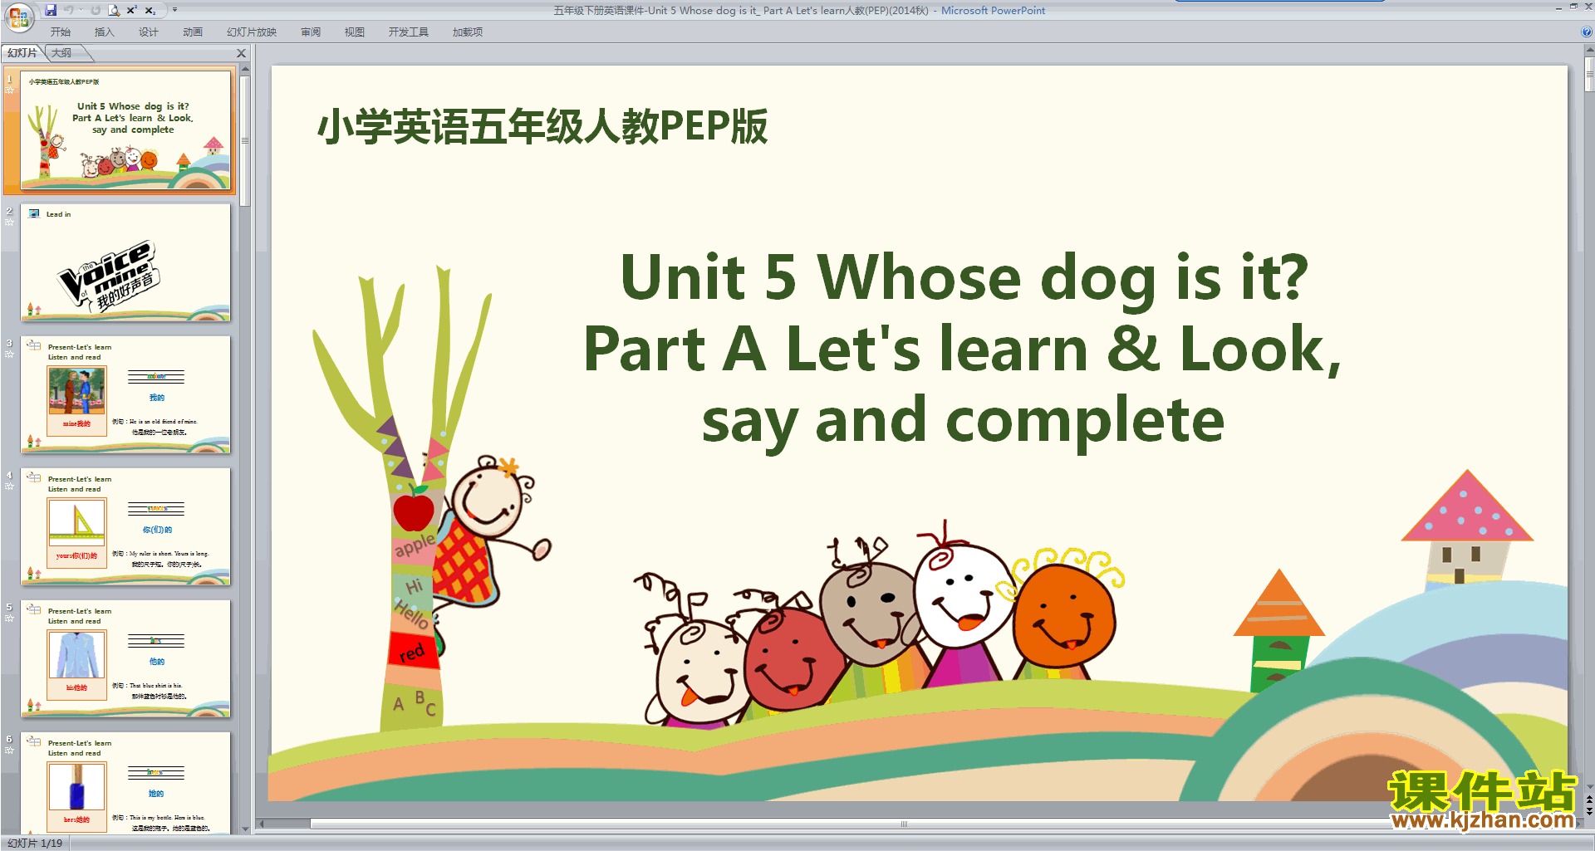Image resolution: width=1595 pixels, height=851 pixels.
Task: Click the slide title 'Unit 5 Whose dog is it?'
Action: (964, 277)
